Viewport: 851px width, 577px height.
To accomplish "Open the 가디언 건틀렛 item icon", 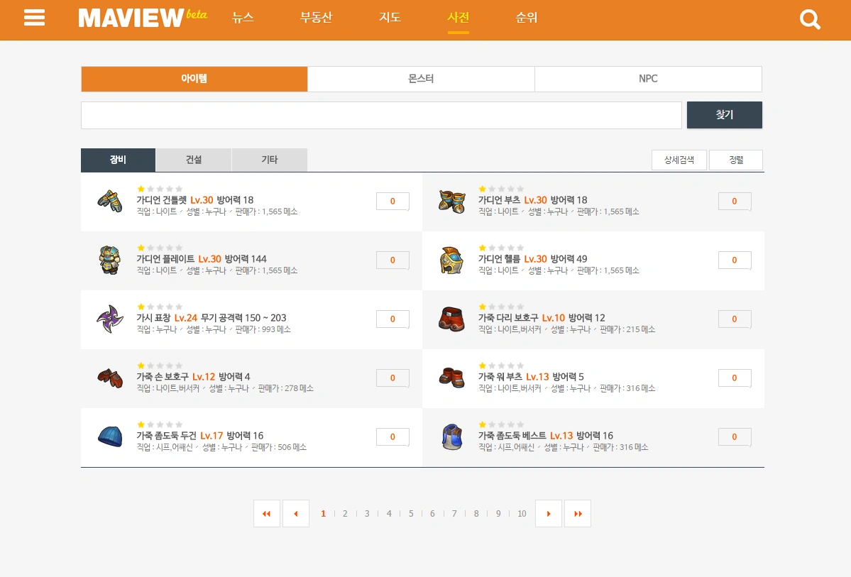I will tap(110, 202).
